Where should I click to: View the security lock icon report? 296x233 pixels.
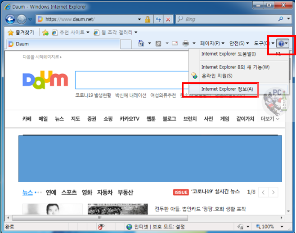148,19
